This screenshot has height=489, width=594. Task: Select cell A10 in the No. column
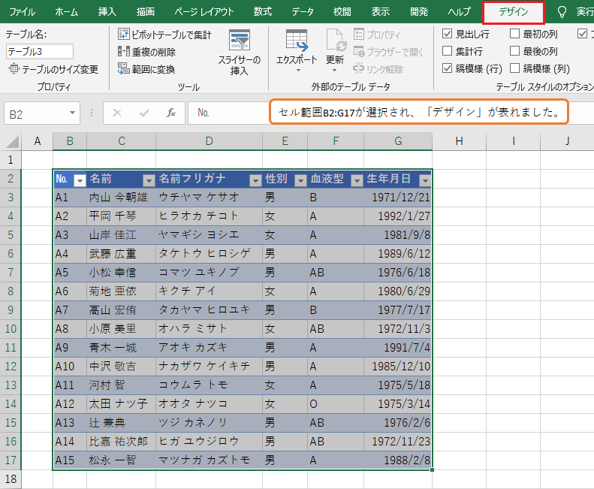tap(70, 367)
